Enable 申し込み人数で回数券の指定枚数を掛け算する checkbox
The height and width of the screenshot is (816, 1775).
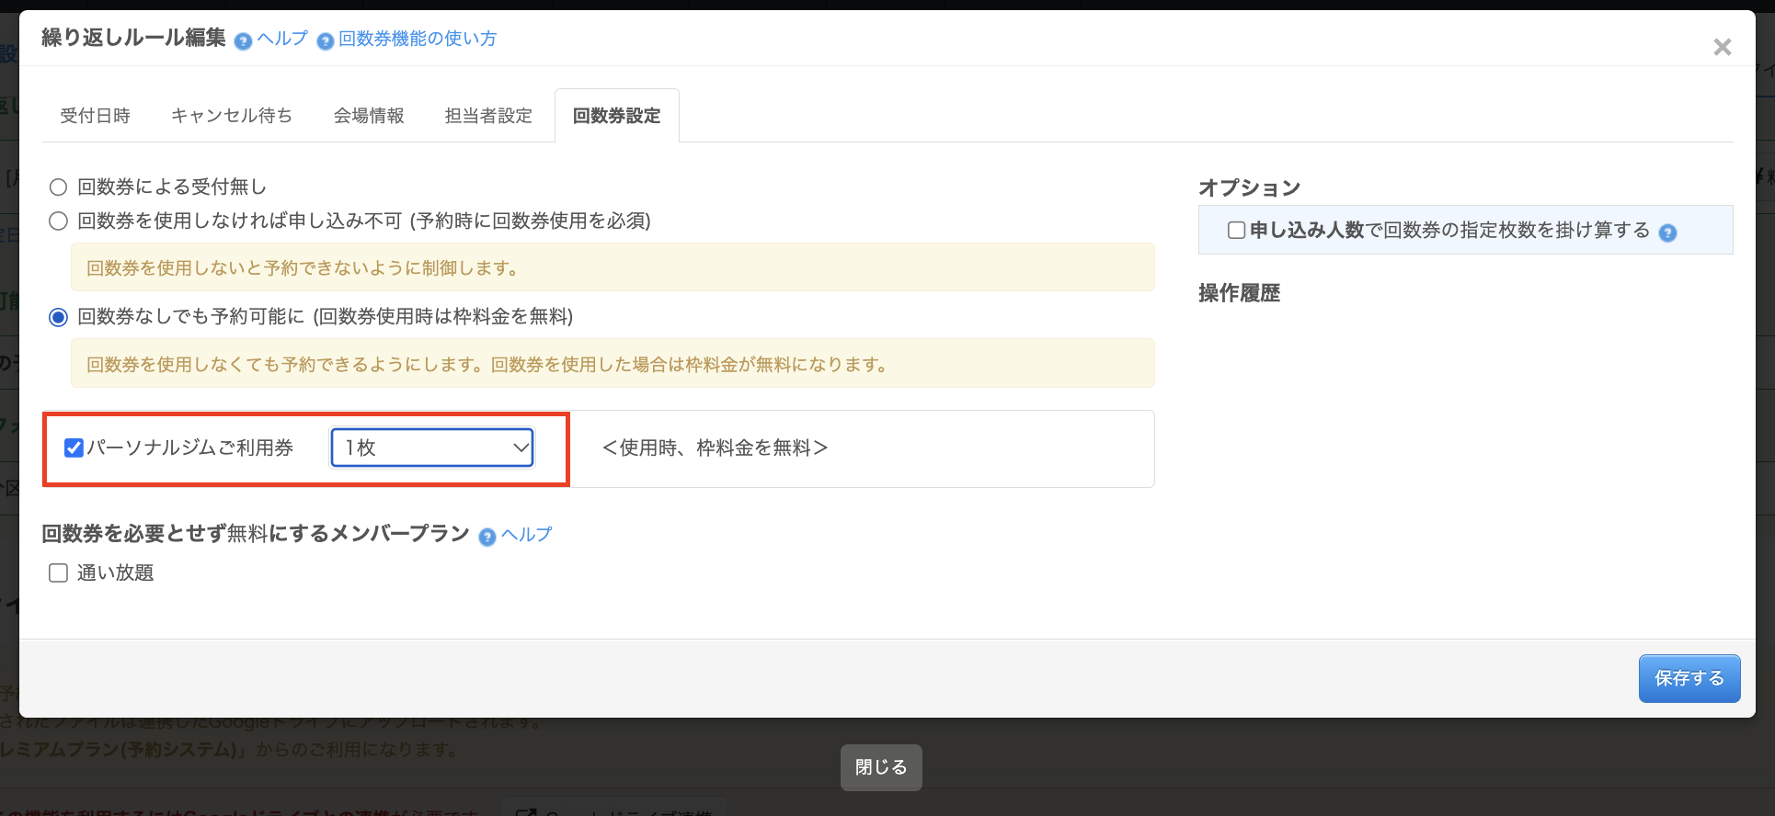(x=1236, y=231)
